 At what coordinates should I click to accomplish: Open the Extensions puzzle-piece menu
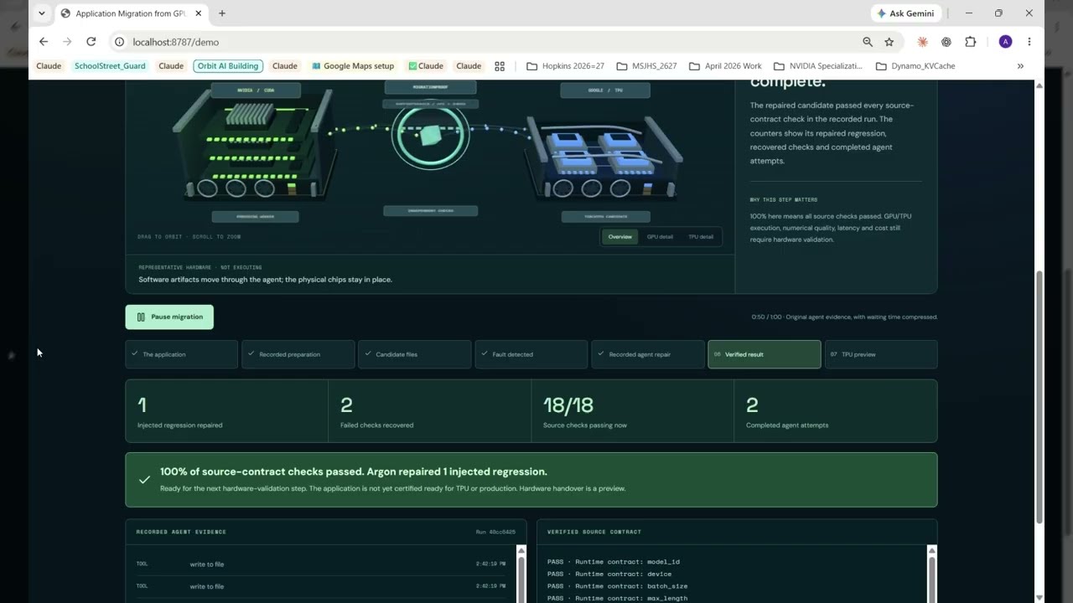coord(971,42)
